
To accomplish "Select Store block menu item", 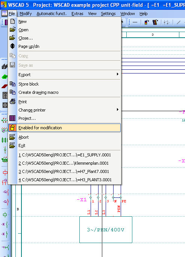I will point(64,84).
